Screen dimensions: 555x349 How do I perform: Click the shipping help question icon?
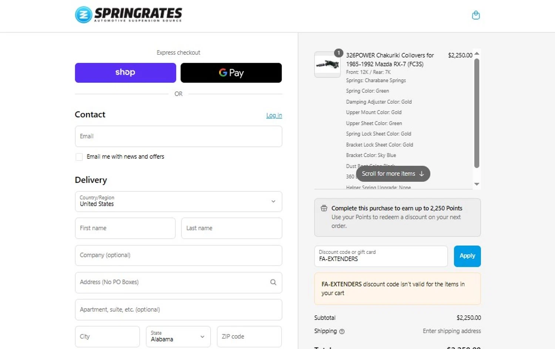342,332
